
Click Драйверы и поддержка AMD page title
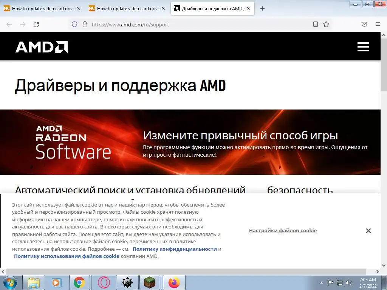121,86
